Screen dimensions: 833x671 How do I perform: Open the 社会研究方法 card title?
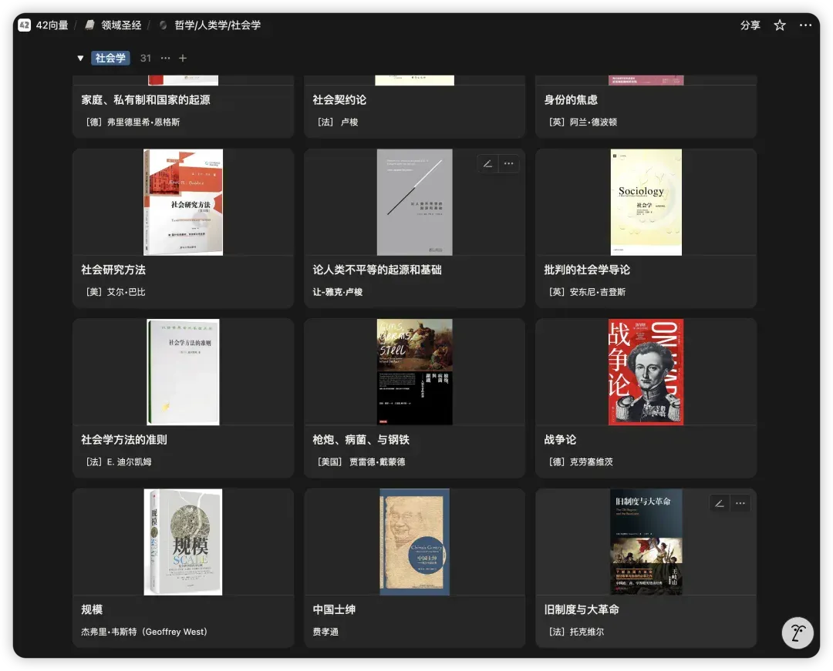click(113, 270)
